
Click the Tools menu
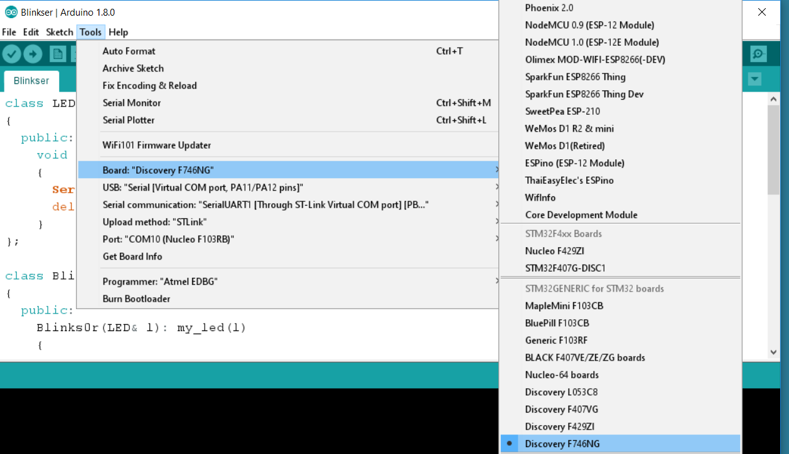click(x=90, y=32)
